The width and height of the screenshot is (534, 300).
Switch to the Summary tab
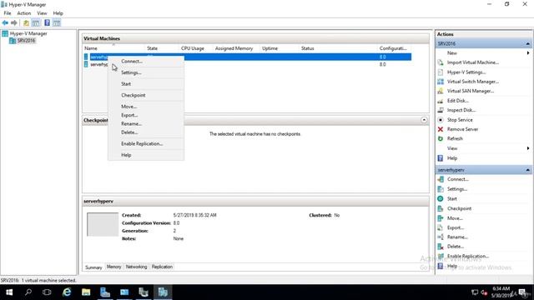click(93, 267)
